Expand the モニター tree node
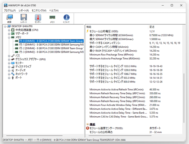The image size is (189, 144). click(x=9, y=63)
